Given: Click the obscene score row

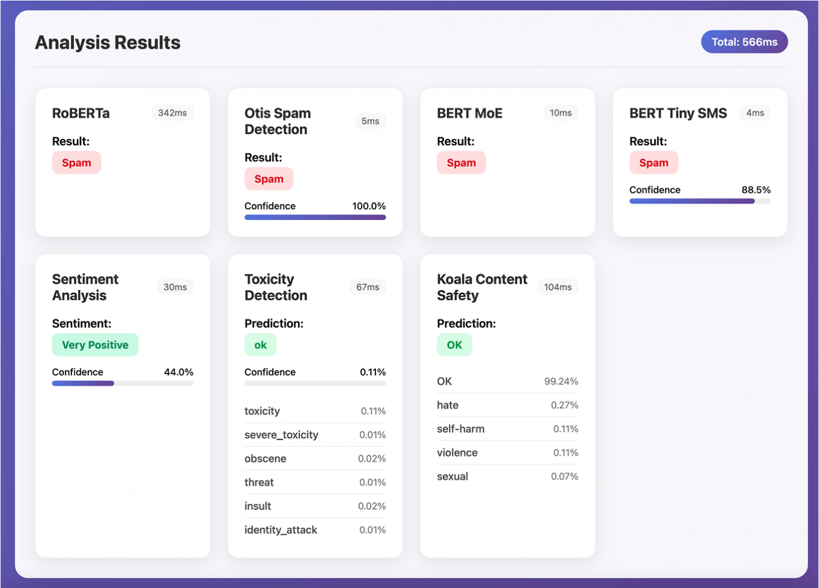Looking at the screenshot, I should [315, 458].
